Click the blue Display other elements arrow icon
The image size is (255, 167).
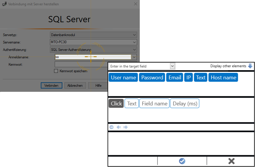click(x=250, y=66)
